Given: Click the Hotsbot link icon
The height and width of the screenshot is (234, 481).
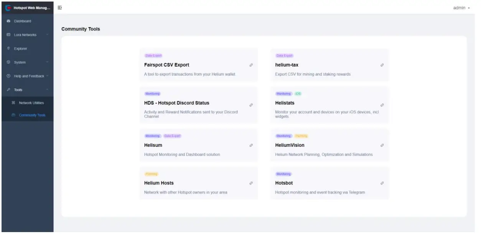Looking at the screenshot, I should coord(382,183).
